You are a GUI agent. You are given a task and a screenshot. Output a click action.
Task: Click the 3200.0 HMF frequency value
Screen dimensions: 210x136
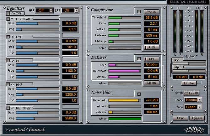(70, 94)
